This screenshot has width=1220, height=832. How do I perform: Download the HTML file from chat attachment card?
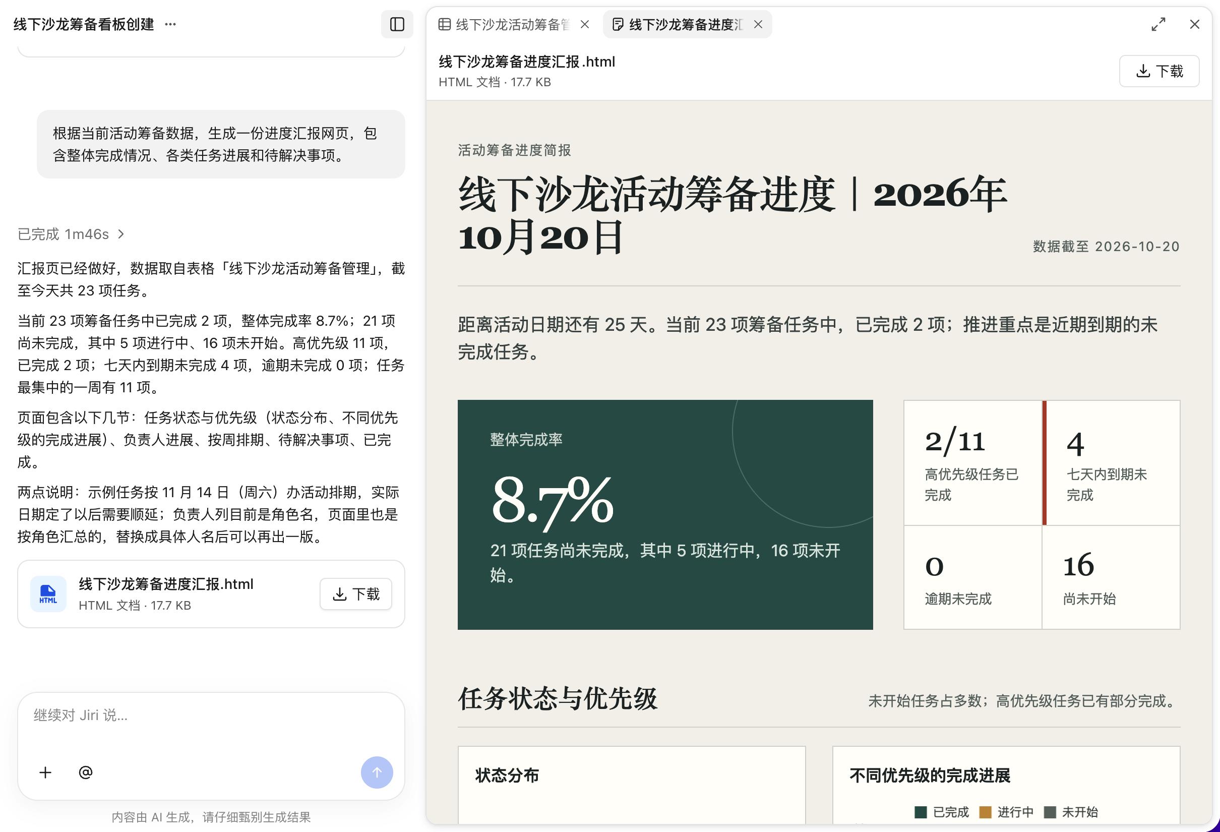(x=356, y=594)
